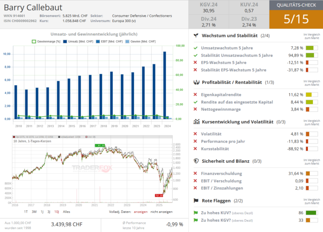323x232 pixels.
Task: Click the Umsatzwachstum 5 Jahre comparison bar
Action: [x=311, y=48]
